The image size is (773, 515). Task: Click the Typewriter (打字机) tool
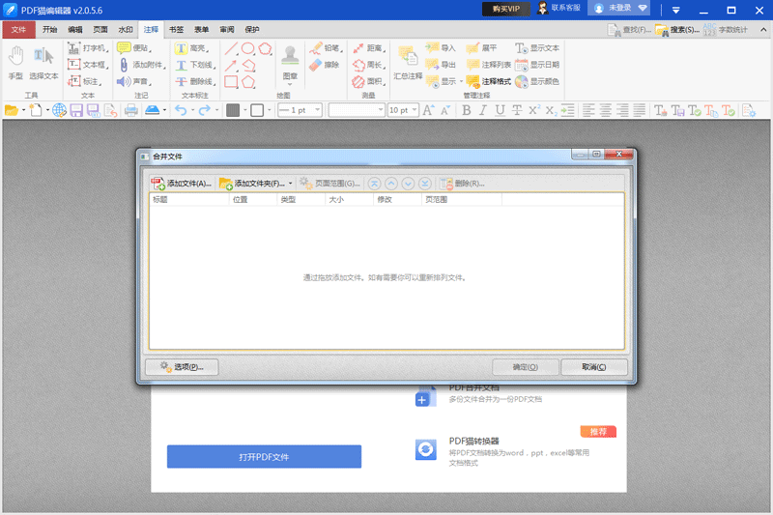[87, 47]
